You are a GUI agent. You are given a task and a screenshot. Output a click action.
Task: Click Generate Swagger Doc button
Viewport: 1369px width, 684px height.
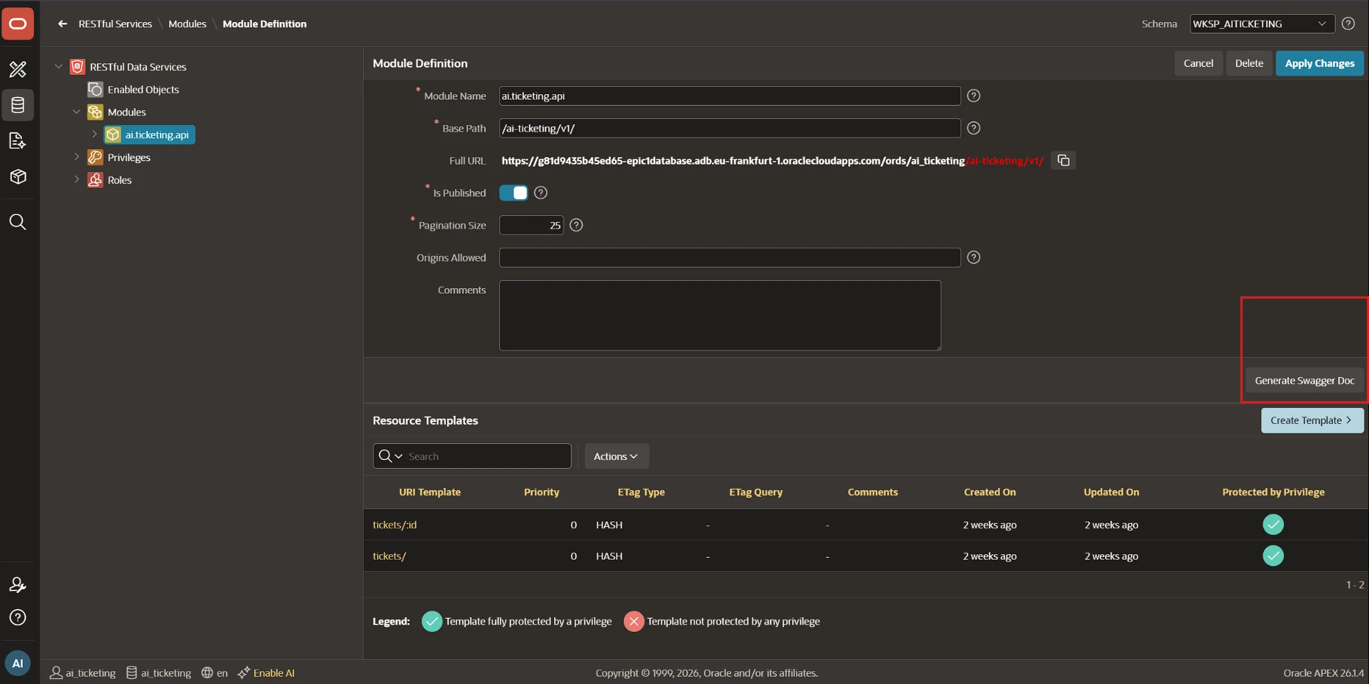[x=1304, y=380]
